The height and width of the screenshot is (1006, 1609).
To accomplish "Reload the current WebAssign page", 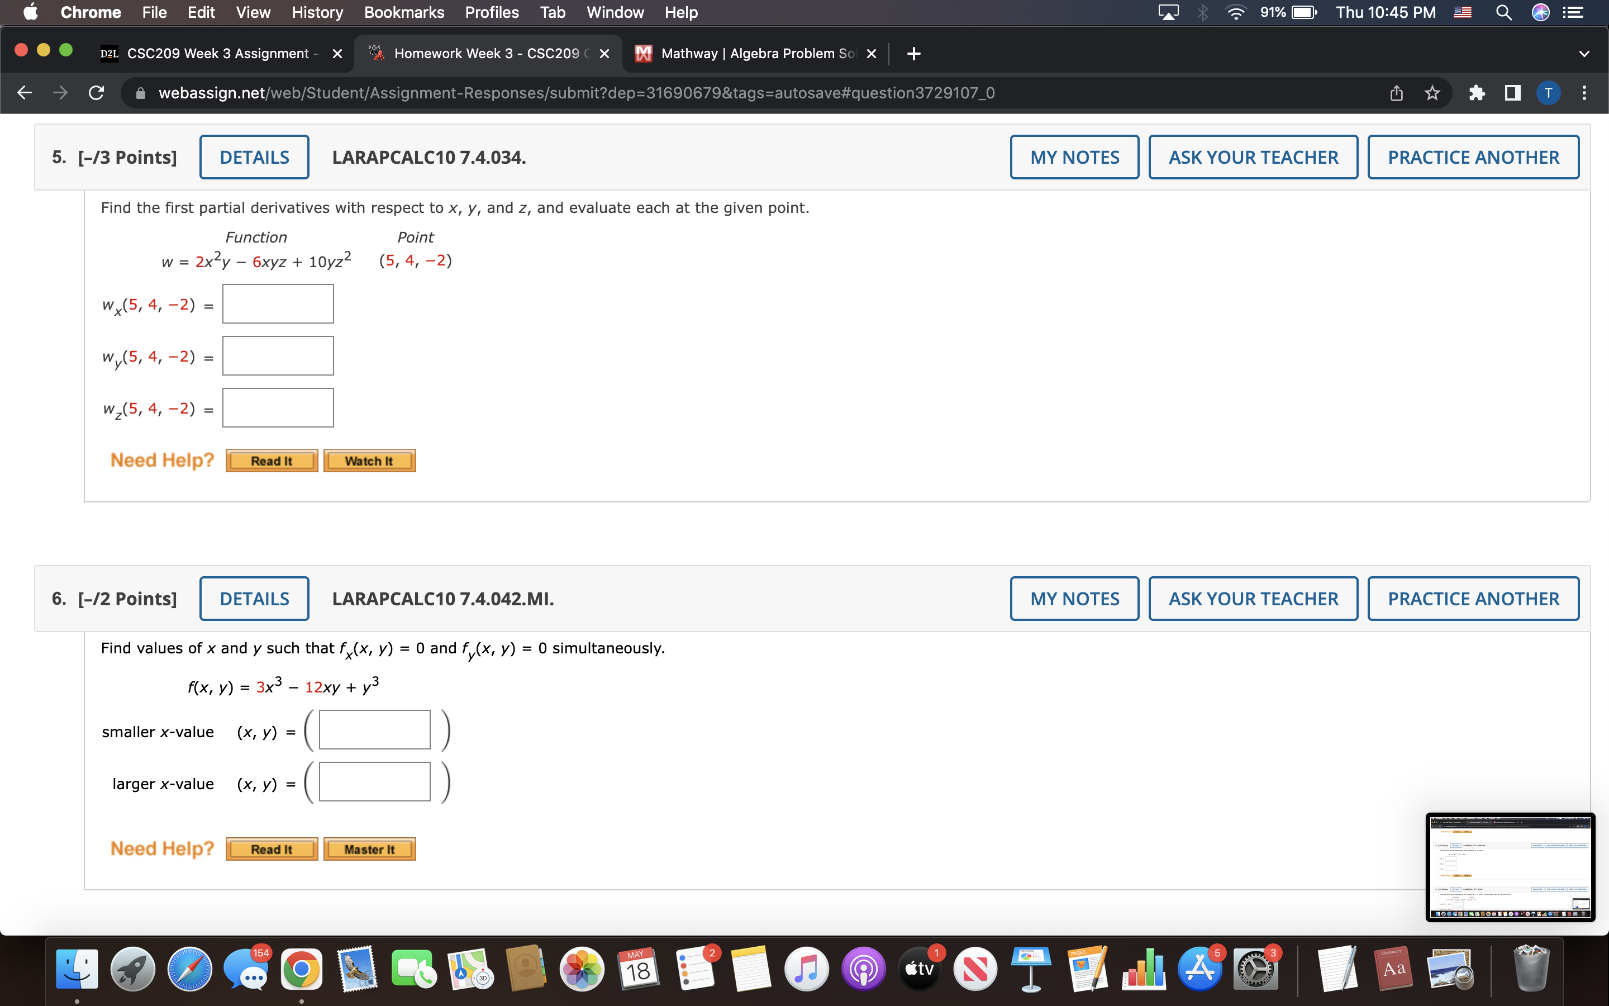I will tap(95, 92).
